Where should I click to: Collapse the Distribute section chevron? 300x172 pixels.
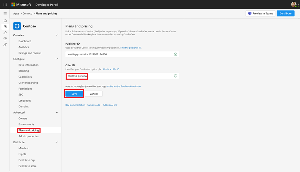pyautogui.click(x=57, y=142)
